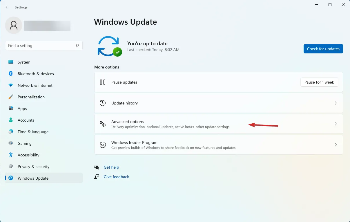Select System in the sidebar
The height and width of the screenshot is (222, 350).
point(24,62)
